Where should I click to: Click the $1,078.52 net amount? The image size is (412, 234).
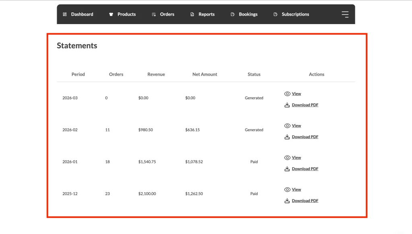[194, 162]
